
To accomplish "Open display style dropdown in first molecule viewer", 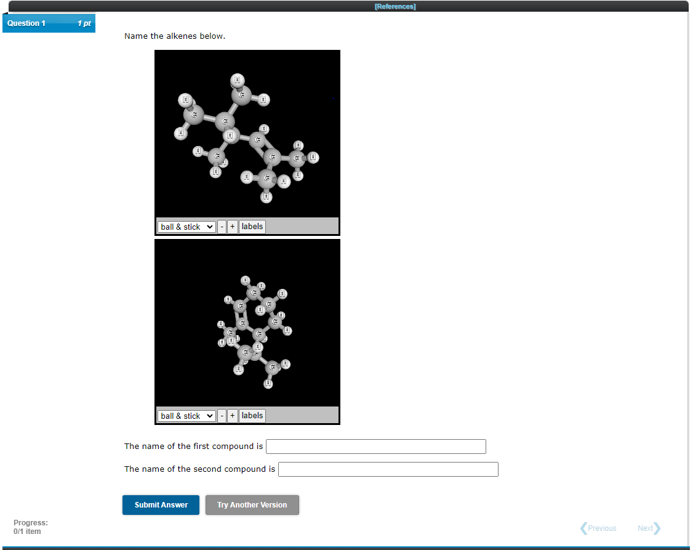I will coord(186,227).
